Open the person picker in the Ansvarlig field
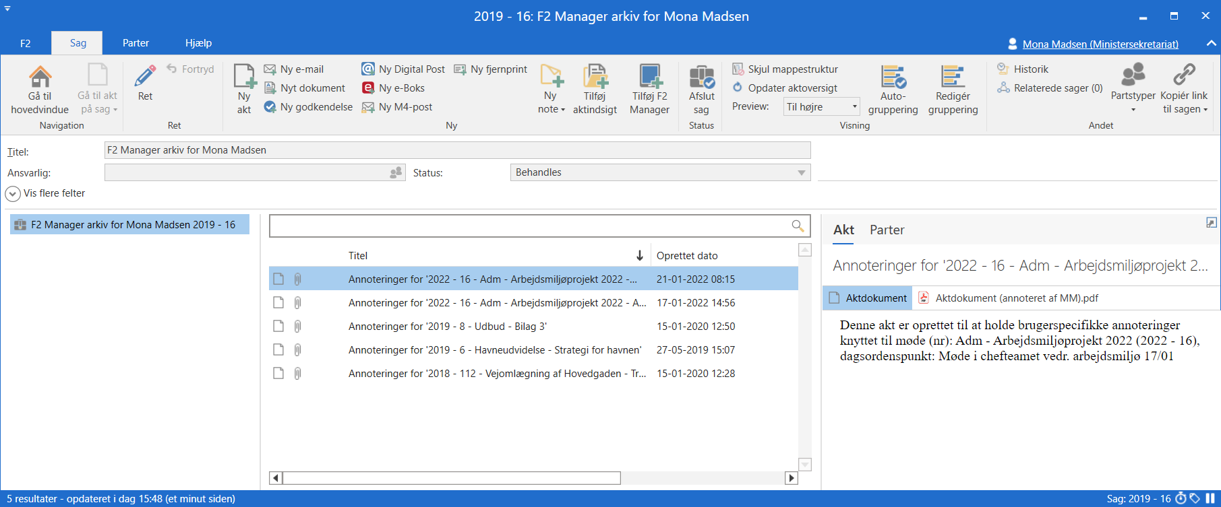1221x507 pixels. 396,172
